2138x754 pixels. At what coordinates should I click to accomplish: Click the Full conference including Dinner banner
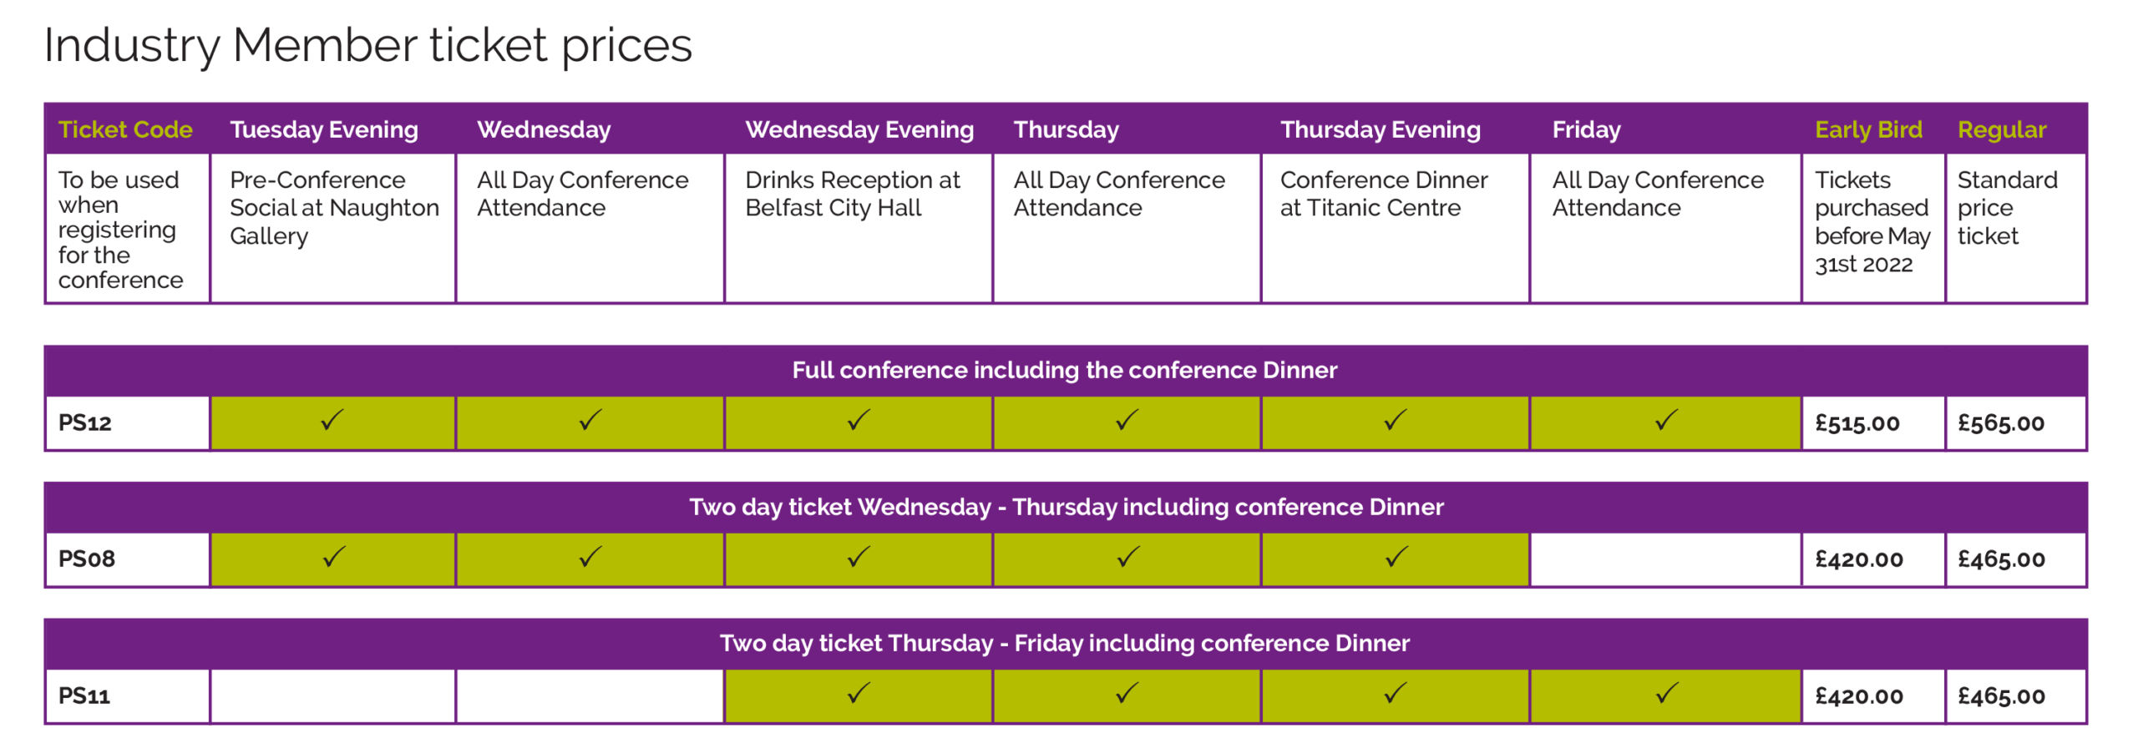pyautogui.click(x=1066, y=370)
